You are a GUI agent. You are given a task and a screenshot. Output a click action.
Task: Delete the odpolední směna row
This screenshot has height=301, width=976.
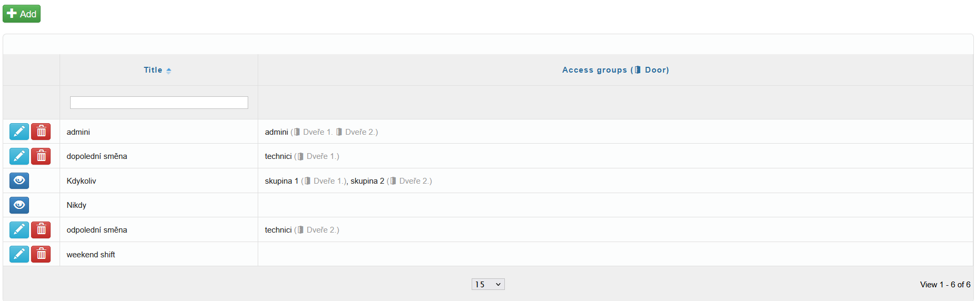coord(41,230)
